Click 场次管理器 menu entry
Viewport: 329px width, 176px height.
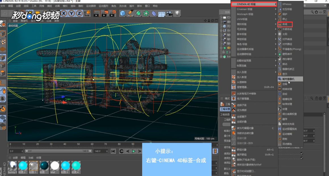coord(254,99)
